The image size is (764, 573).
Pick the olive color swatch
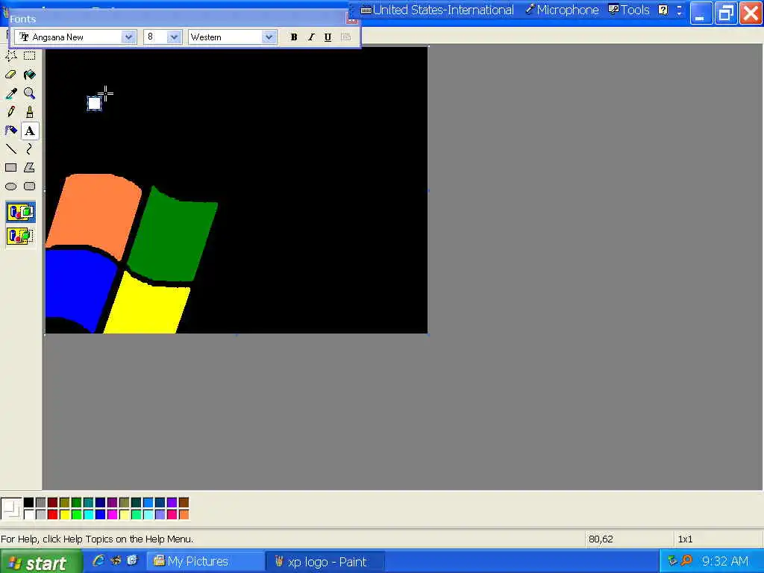click(x=64, y=502)
